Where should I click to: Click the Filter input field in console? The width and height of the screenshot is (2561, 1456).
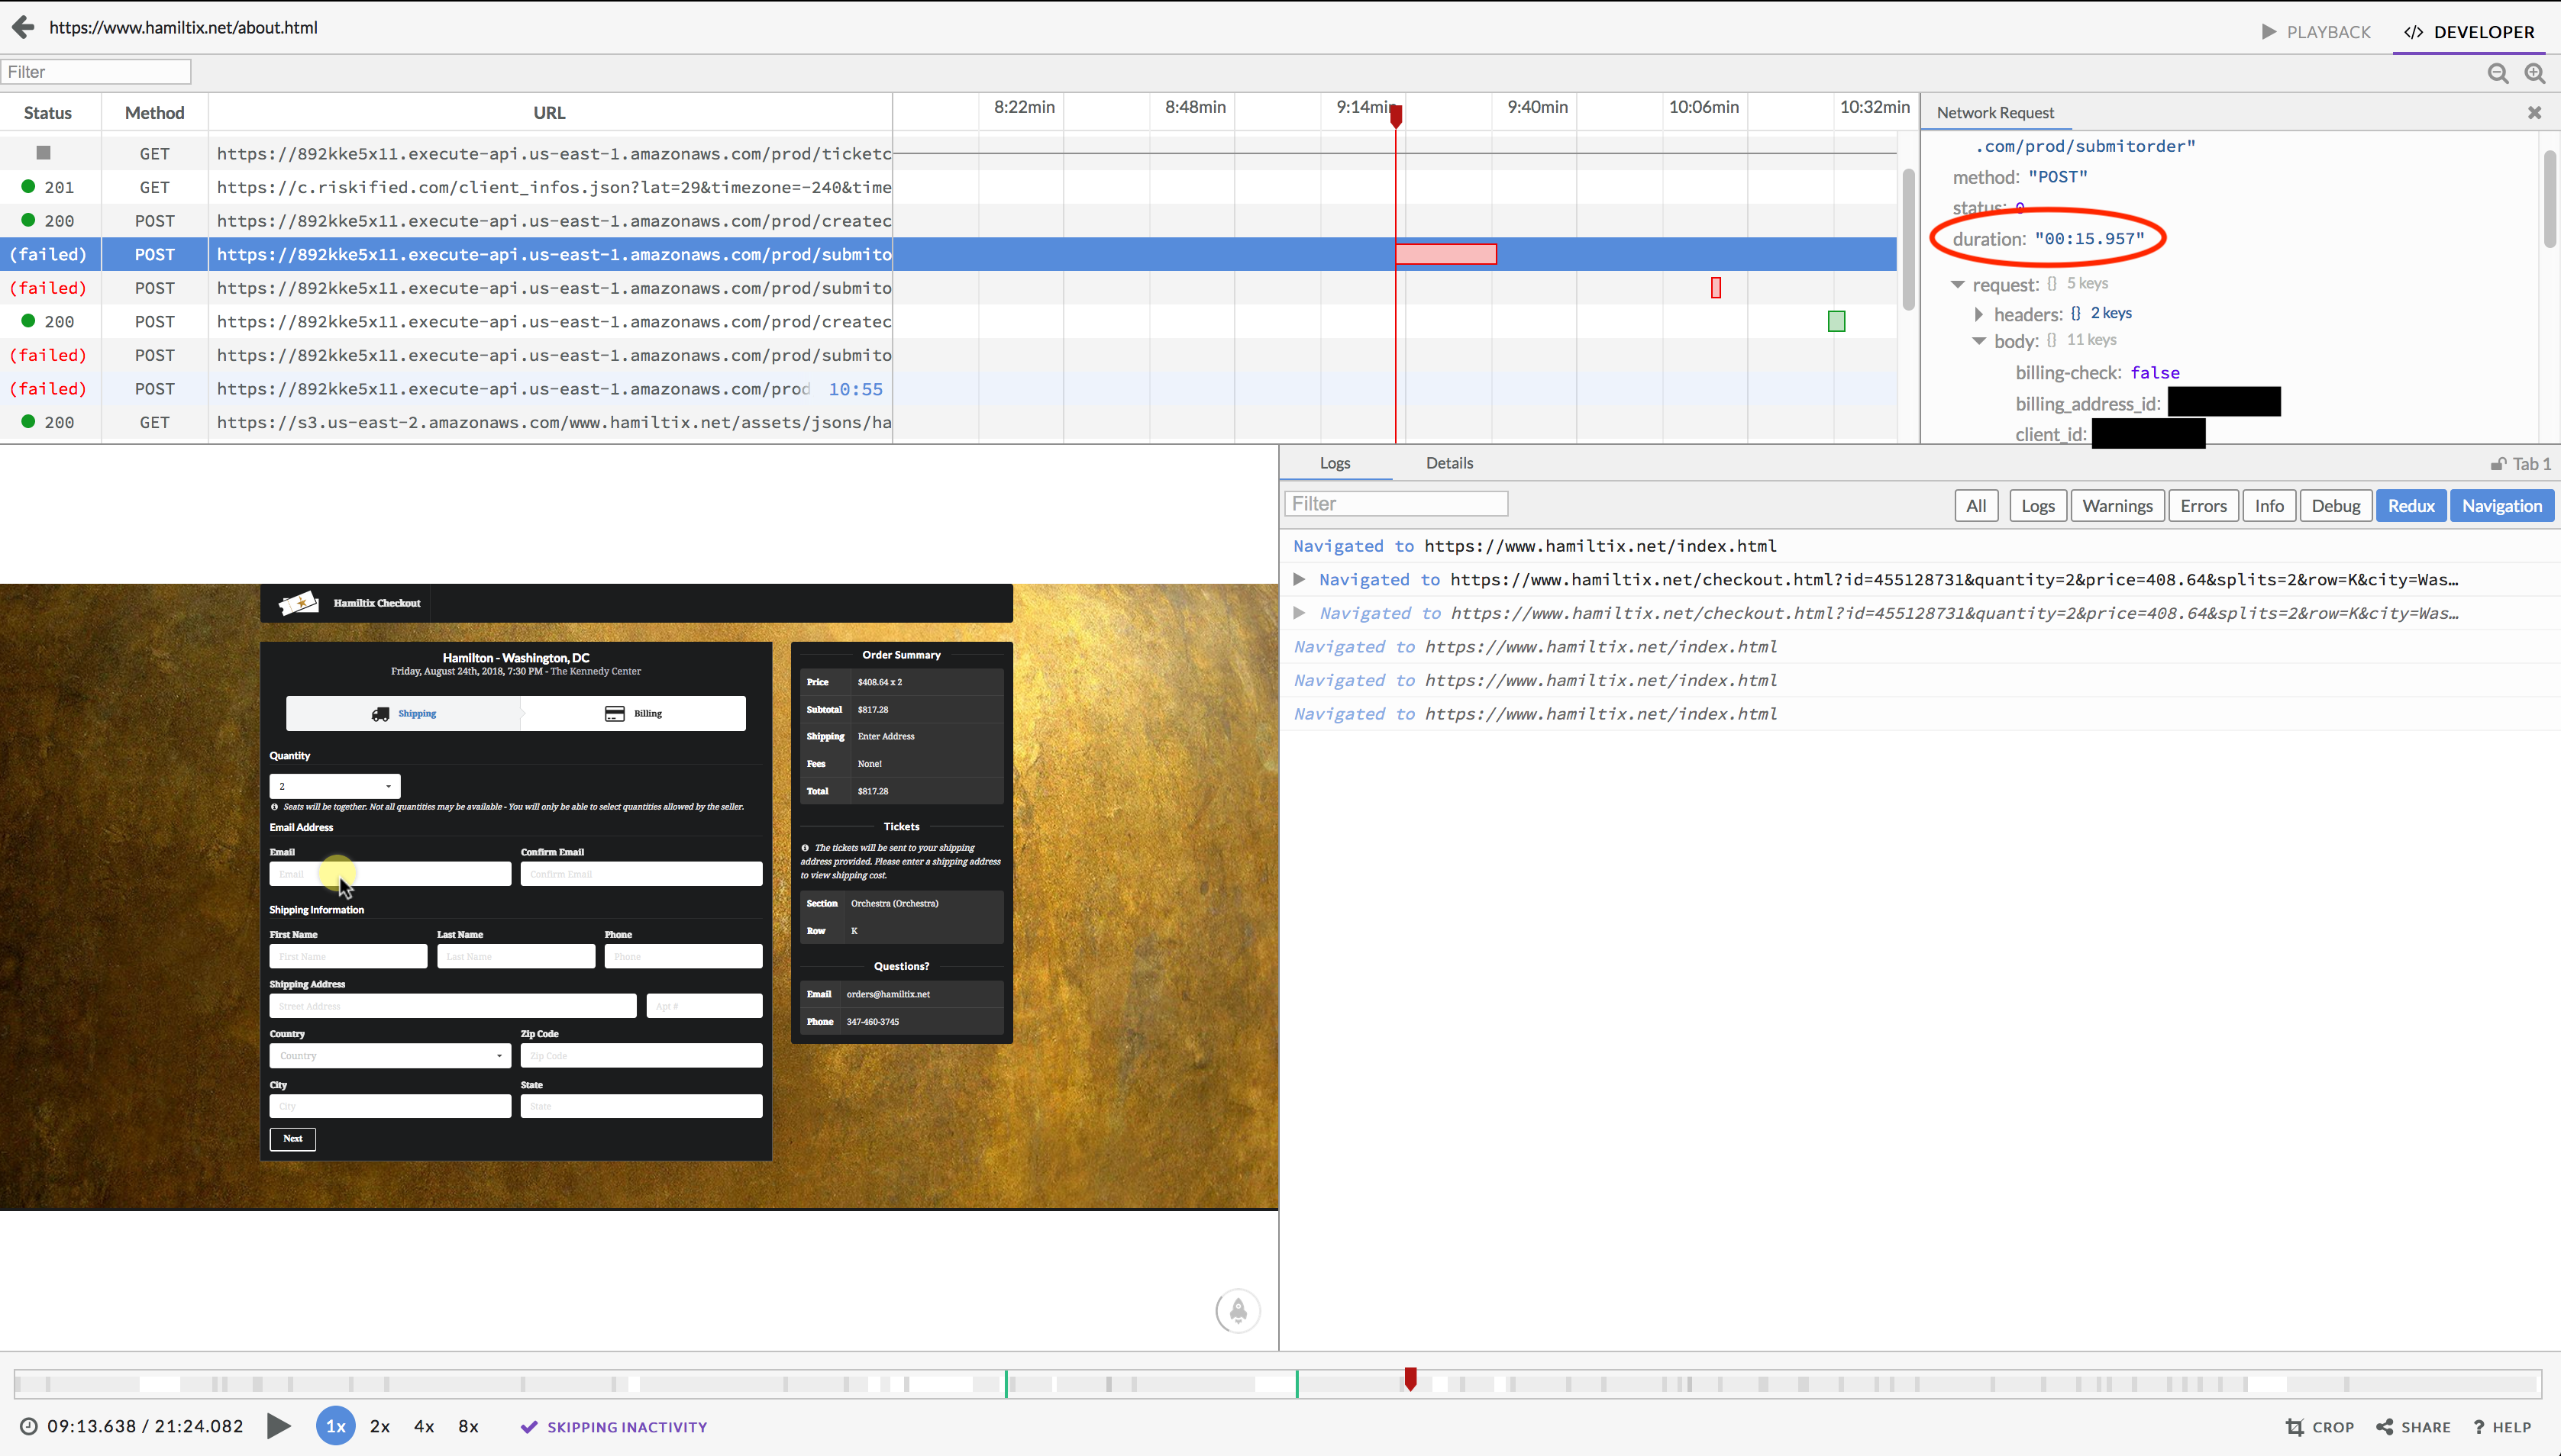(1395, 504)
